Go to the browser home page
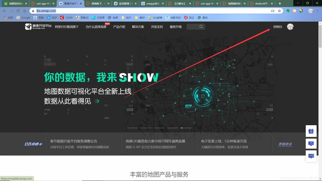 (x=25, y=11)
